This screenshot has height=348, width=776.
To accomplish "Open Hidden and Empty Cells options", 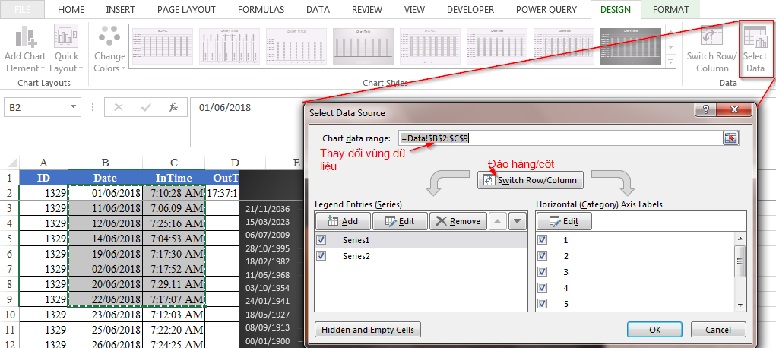I will coord(368,330).
